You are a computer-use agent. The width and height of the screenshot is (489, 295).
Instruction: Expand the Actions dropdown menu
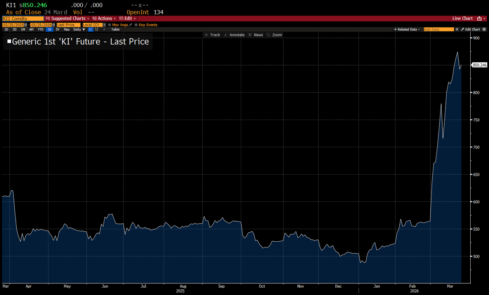[105, 18]
